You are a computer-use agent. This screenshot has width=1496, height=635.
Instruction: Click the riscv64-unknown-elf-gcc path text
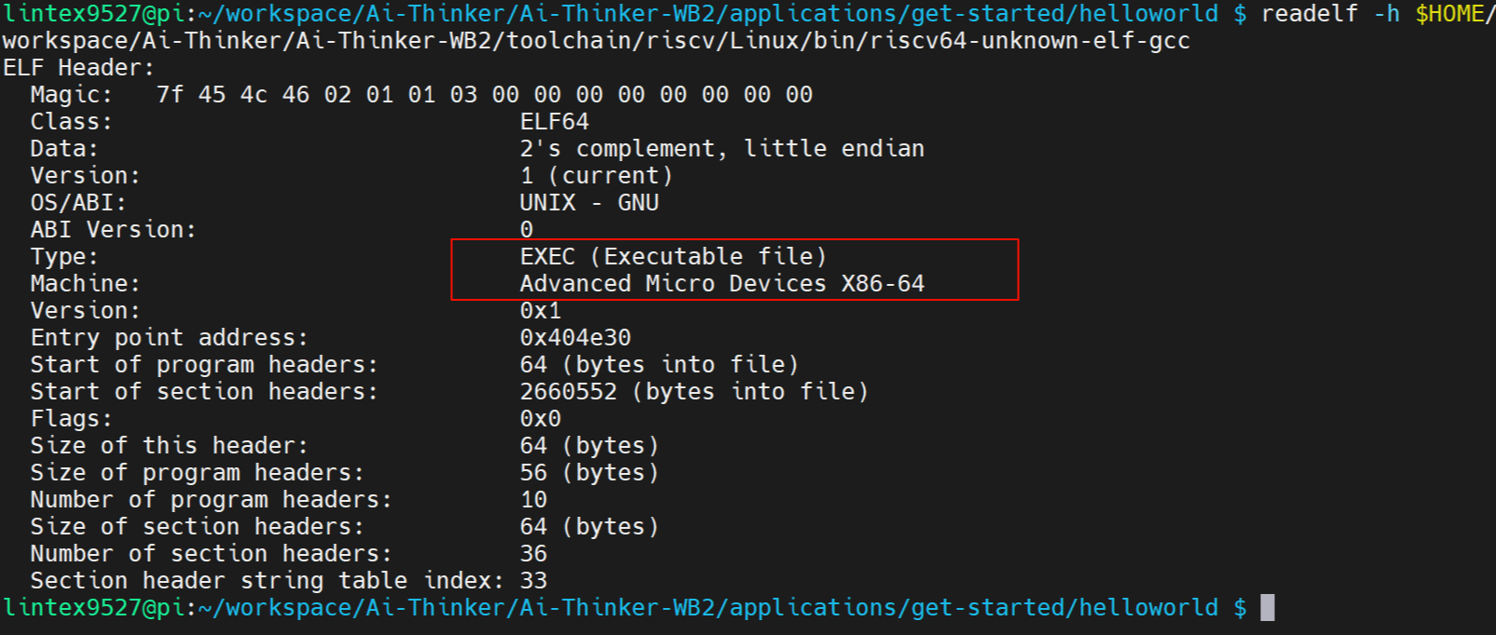coord(1030,41)
